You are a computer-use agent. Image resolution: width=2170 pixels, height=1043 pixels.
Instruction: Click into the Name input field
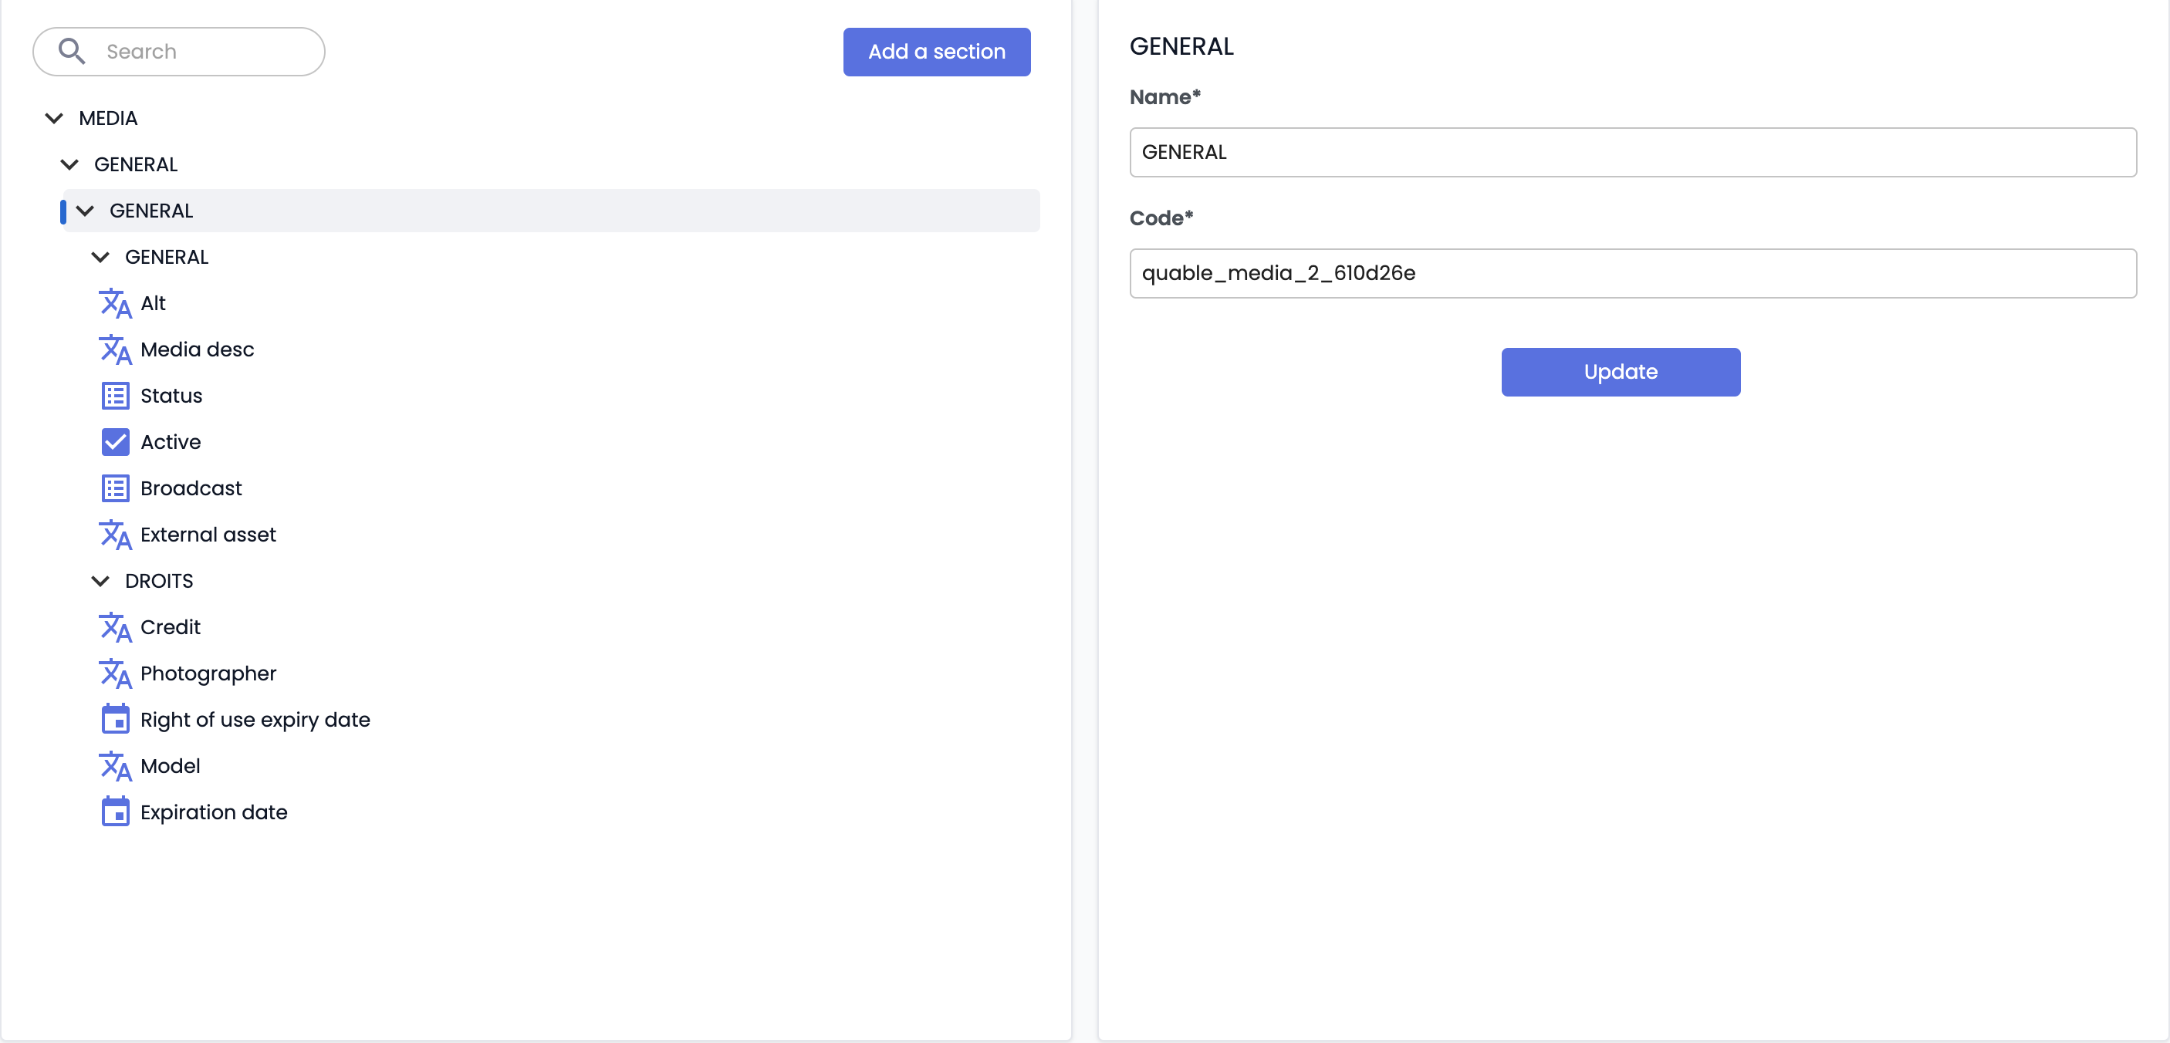pyautogui.click(x=1633, y=153)
